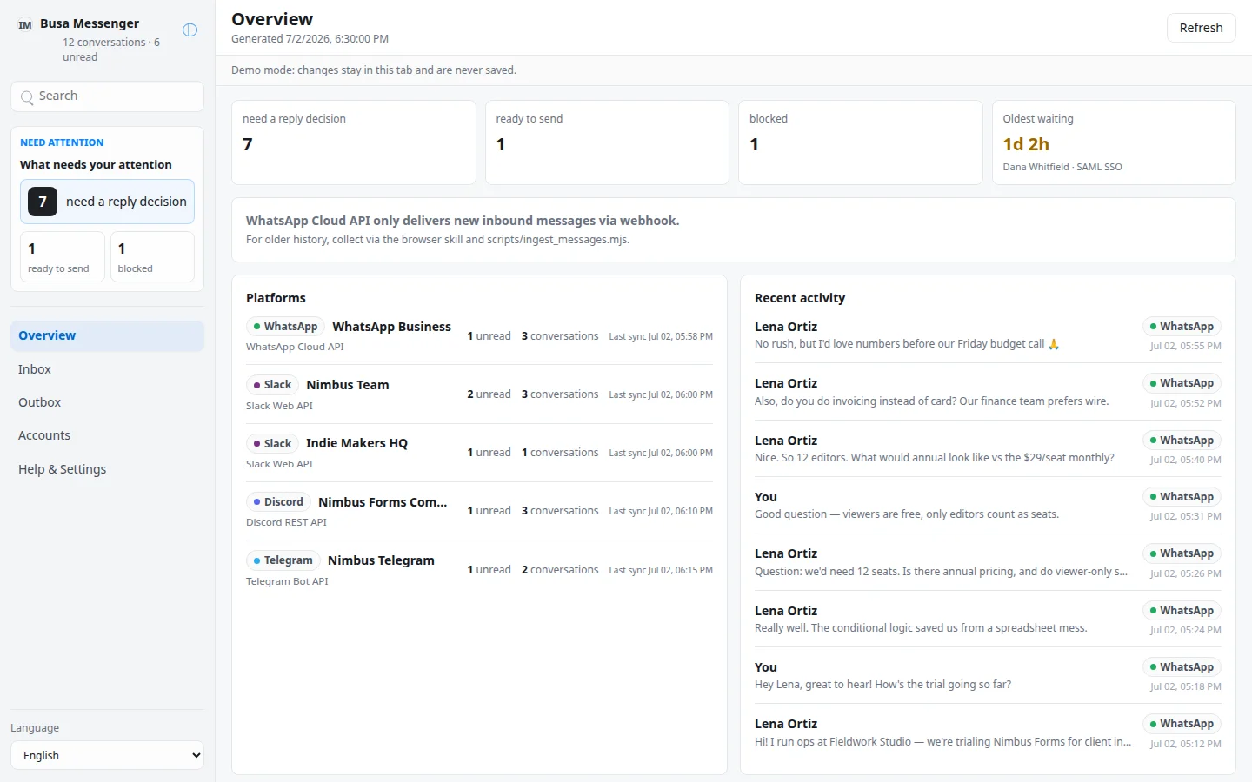The image size is (1252, 782).
Task: Click WhatsApp badge dated Jul 02, 05:31 PM
Action: pyautogui.click(x=1182, y=497)
